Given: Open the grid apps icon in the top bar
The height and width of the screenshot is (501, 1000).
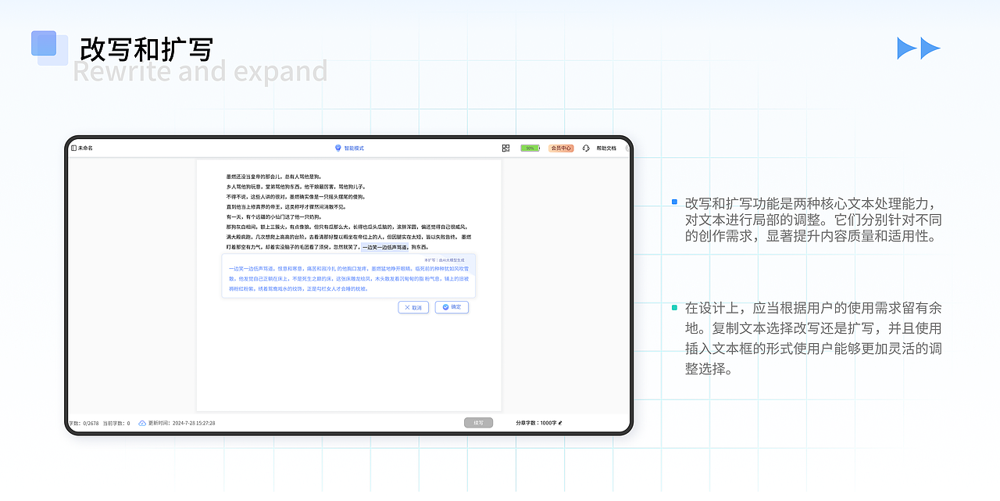Looking at the screenshot, I should click(x=505, y=148).
